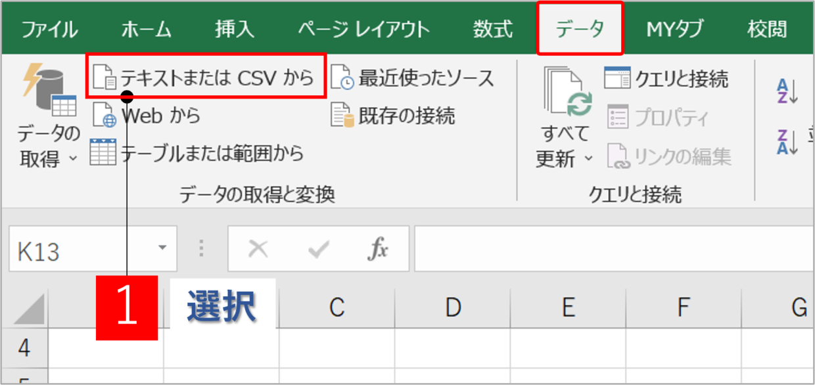The width and height of the screenshot is (815, 385).
Task: Click the リンクの編集 icon
Action: [618, 156]
